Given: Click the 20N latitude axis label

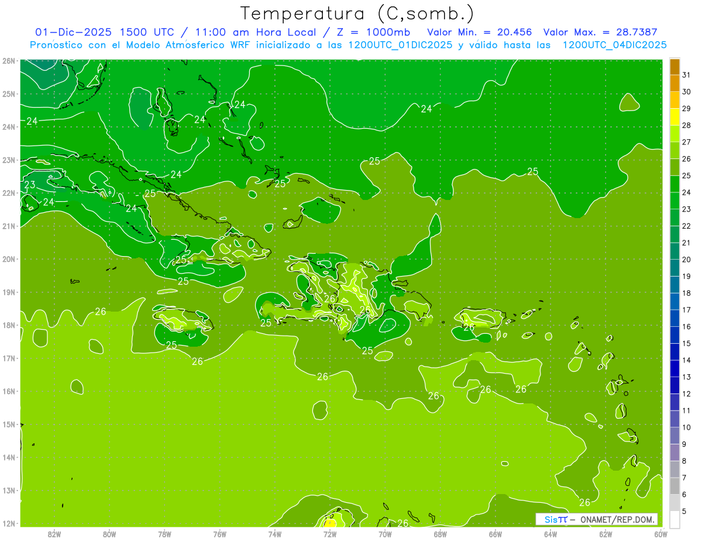Looking at the screenshot, I should (8, 259).
